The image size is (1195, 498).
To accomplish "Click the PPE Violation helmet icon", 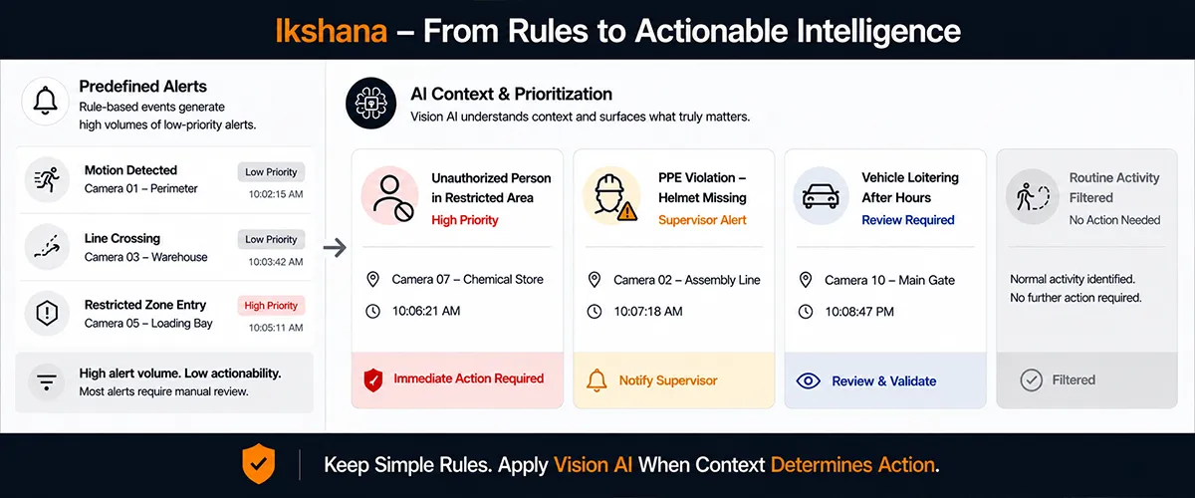I will [x=610, y=196].
